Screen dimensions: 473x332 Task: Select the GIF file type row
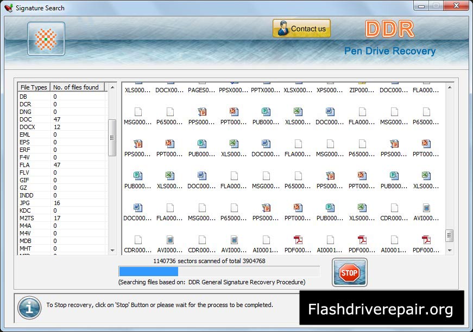click(62, 180)
